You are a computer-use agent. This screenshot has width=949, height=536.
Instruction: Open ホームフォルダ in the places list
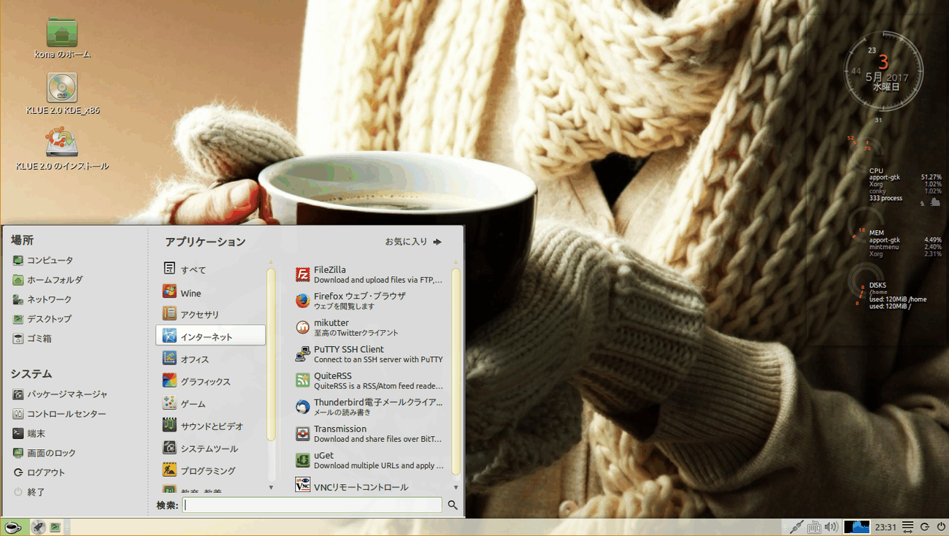pos(47,280)
